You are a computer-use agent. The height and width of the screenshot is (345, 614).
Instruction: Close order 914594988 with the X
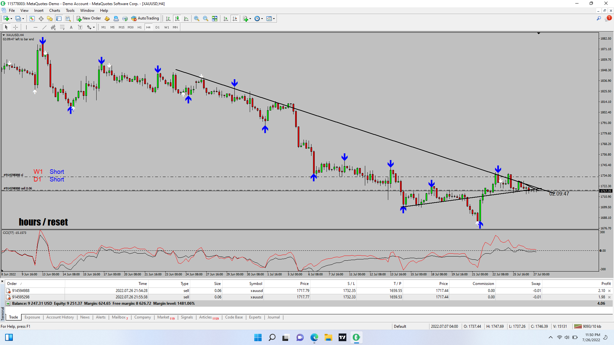[x=609, y=291]
